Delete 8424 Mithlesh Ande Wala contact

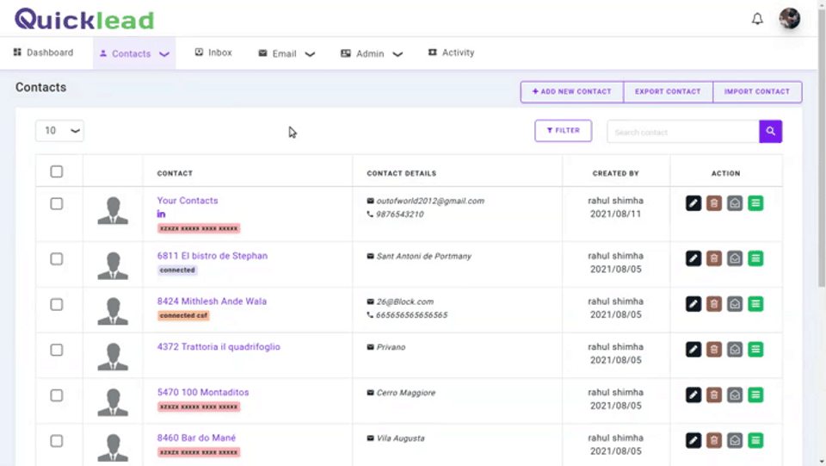tap(714, 304)
